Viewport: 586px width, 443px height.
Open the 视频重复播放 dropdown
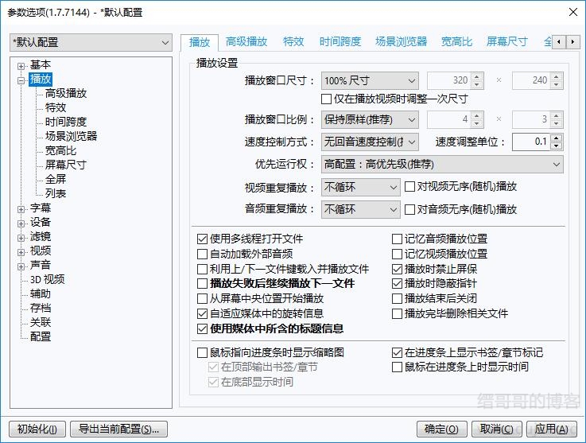click(361, 187)
